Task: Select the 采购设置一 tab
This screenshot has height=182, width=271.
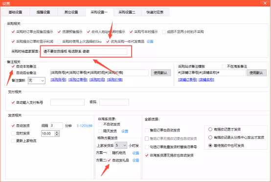Action: 99,12
